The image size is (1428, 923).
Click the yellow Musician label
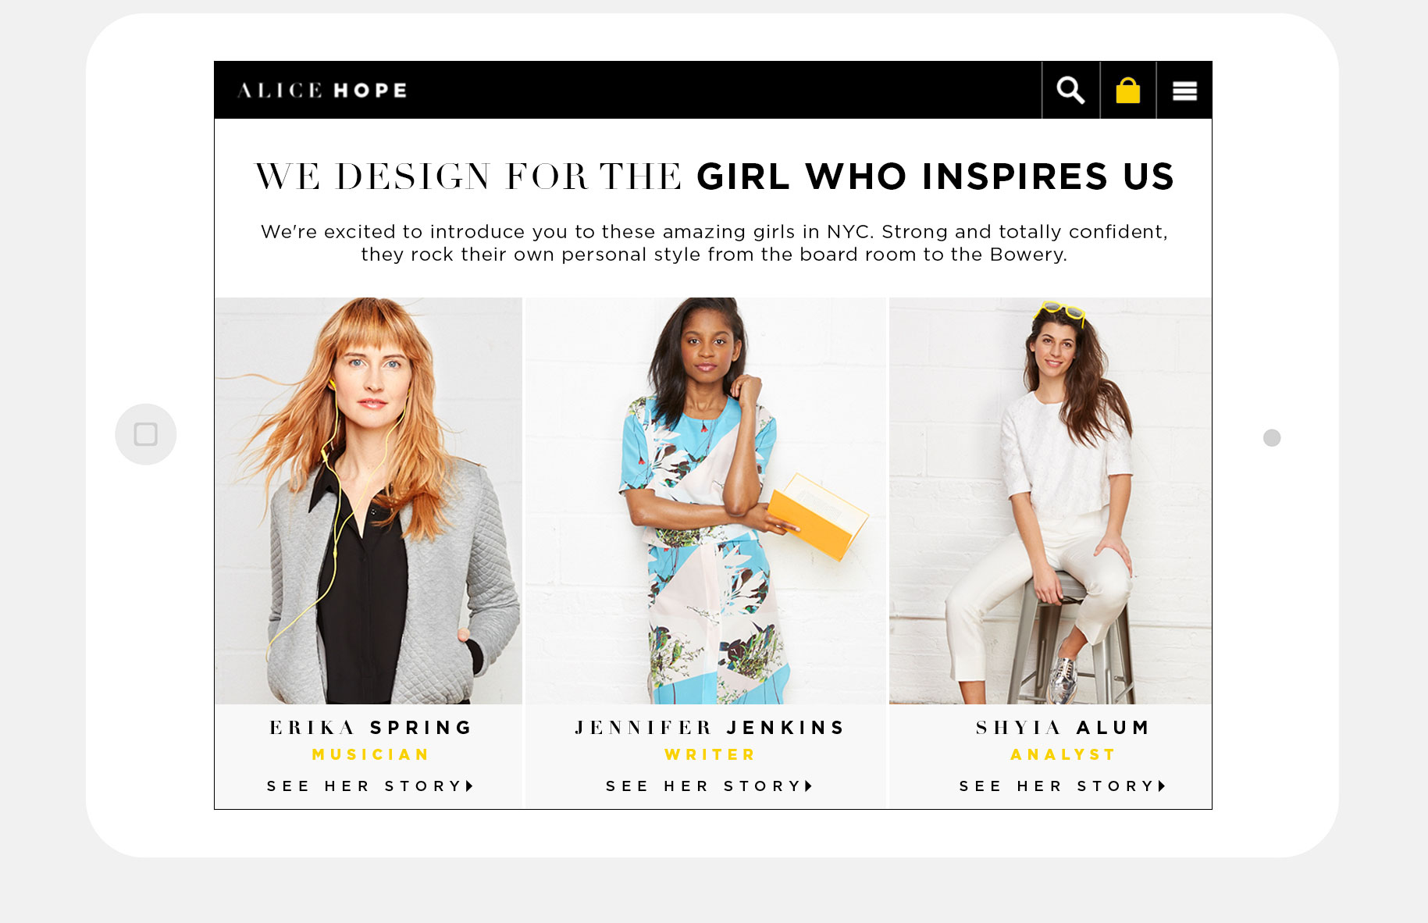371,755
